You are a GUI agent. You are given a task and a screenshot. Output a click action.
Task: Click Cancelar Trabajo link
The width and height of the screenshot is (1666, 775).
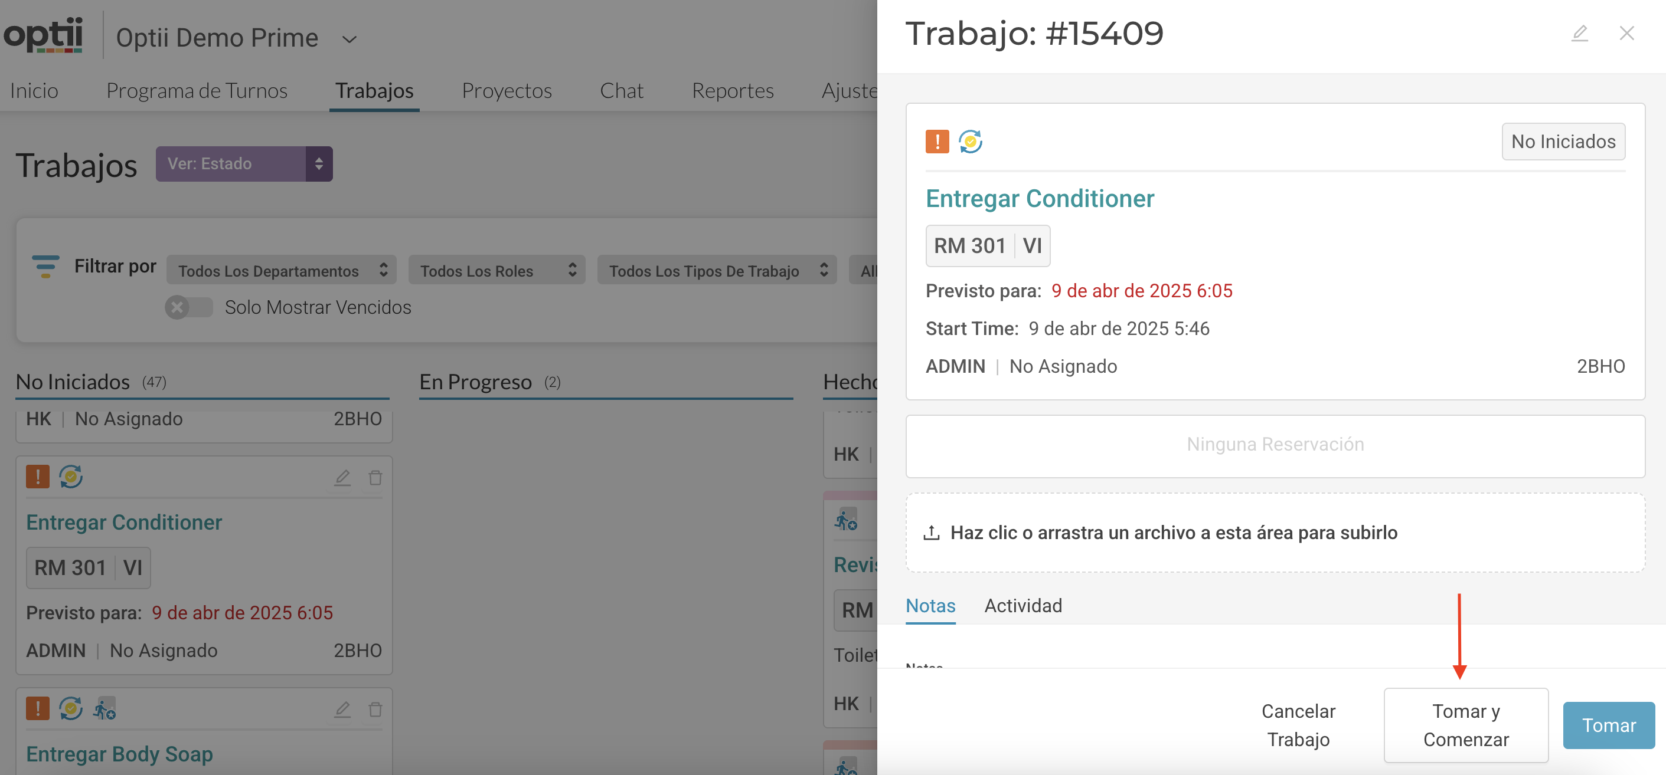pyautogui.click(x=1298, y=725)
